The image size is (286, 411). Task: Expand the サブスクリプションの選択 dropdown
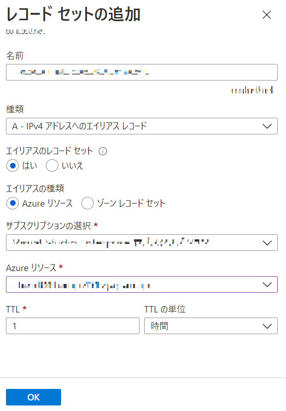point(142,243)
